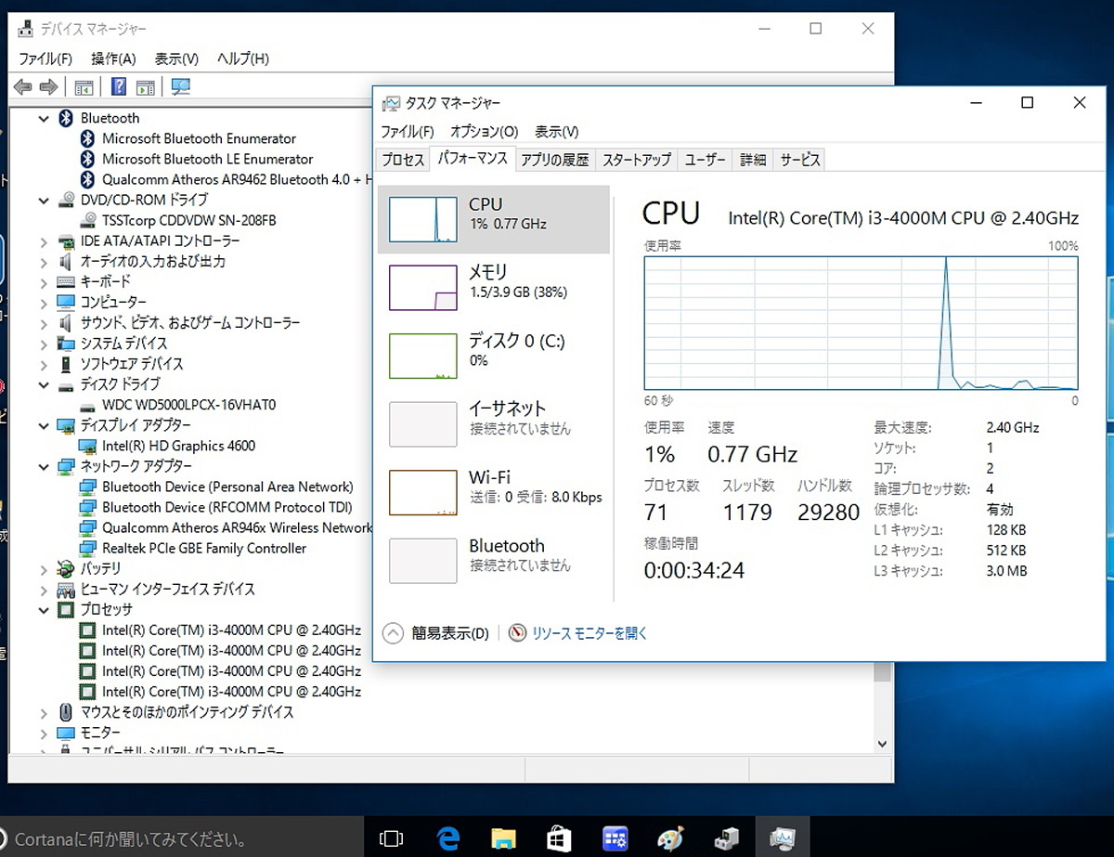The width and height of the screenshot is (1114, 857).
Task: Select Bluetooth Device (RFCOMM Protocol TDI)
Action: pyautogui.click(x=227, y=507)
